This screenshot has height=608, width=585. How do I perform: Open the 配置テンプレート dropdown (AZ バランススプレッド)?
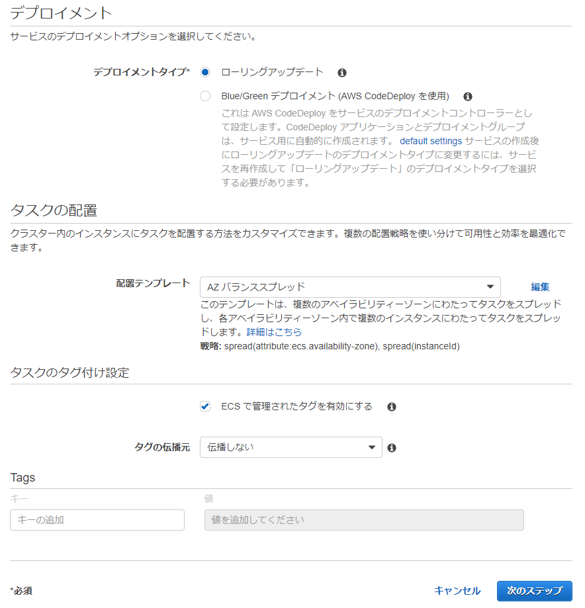coord(350,287)
